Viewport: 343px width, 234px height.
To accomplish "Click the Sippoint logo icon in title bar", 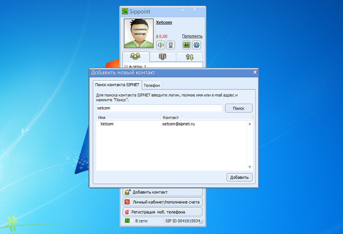I will tap(125, 11).
